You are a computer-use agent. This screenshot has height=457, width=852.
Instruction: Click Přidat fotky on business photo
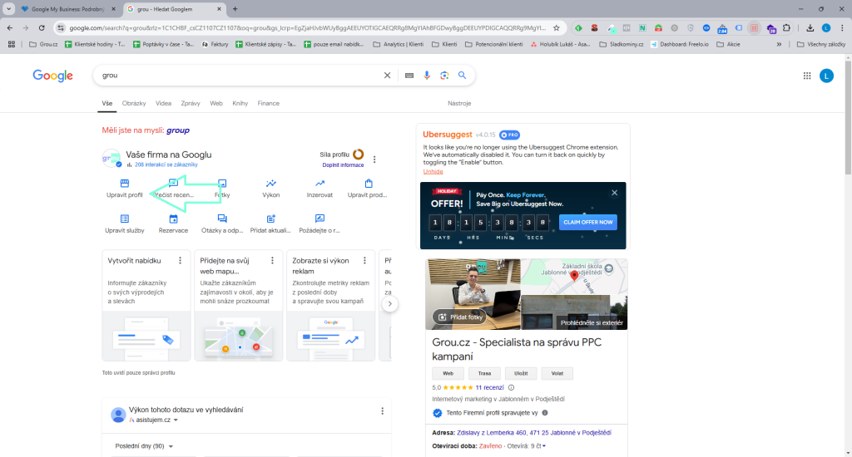(461, 317)
